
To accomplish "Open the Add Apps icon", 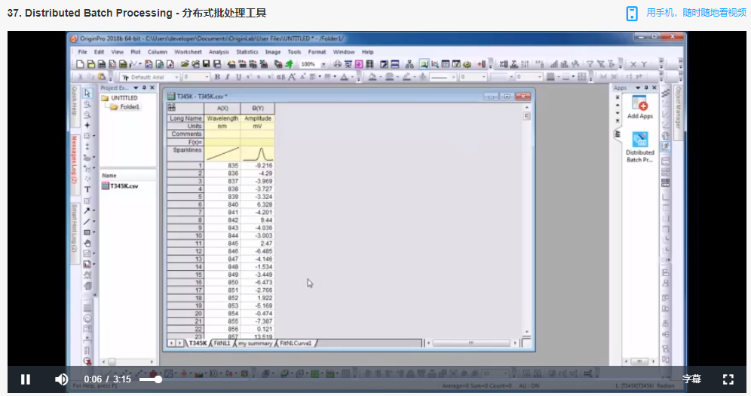I will point(640,107).
